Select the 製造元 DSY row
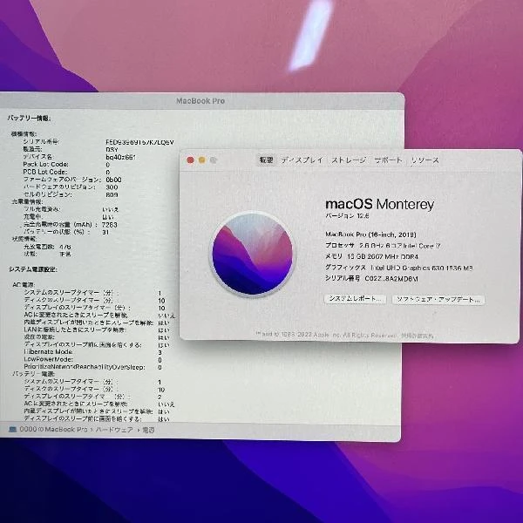Screen dimensions: 523x523 click(71, 149)
